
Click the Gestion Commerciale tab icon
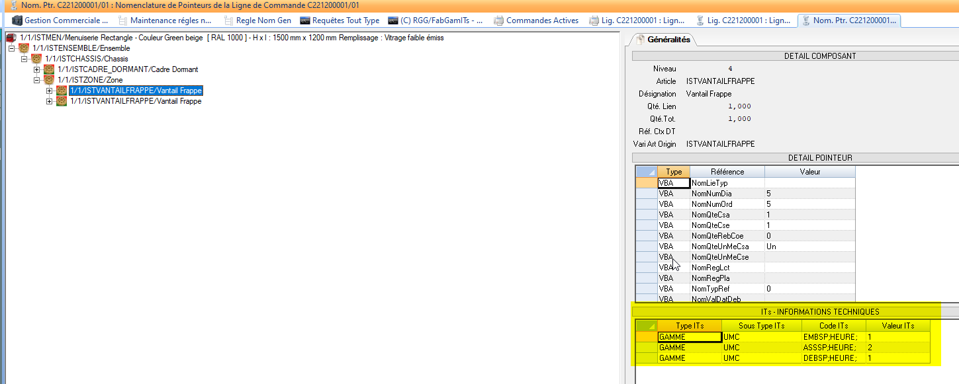(x=17, y=20)
